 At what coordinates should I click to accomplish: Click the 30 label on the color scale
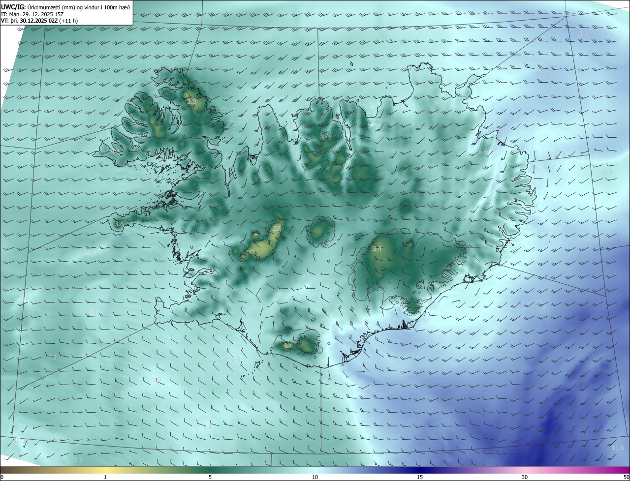525,477
